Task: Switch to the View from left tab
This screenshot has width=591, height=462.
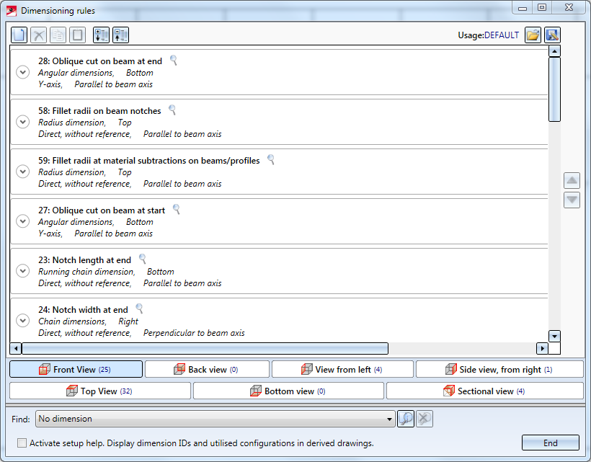Action: point(342,369)
